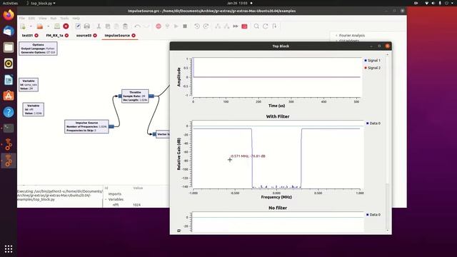Click the Copy icon in toolbar

click(x=108, y=26)
